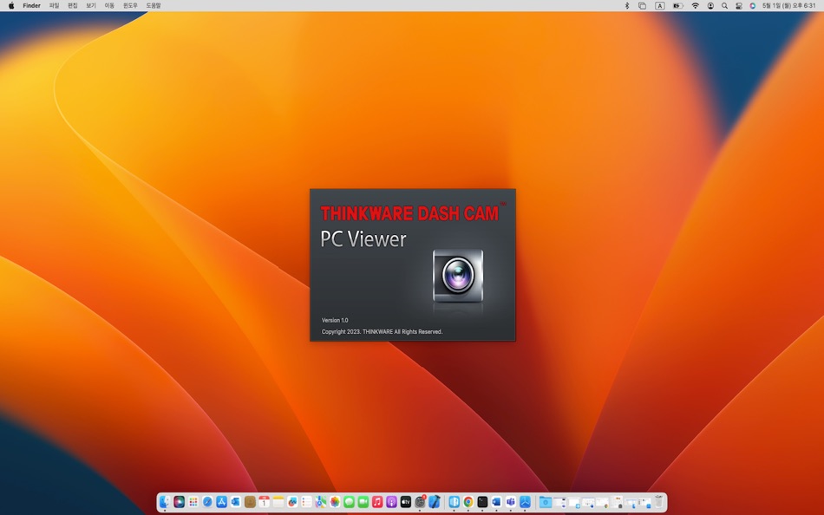Screen dimensions: 824x515
Task: Open Notes from the Dock
Action: click(278, 502)
